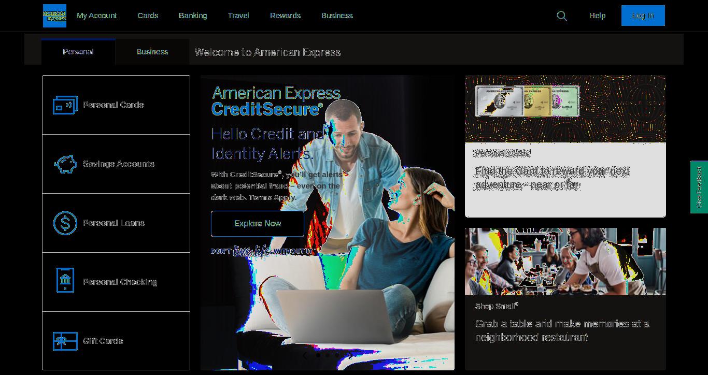Open the Savings Accounts link
The width and height of the screenshot is (708, 375).
[x=119, y=164]
